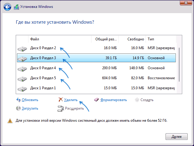Click drive icon for Диск 0 Раздел 3
This screenshot has width=194, height=146.
click(x=22, y=59)
